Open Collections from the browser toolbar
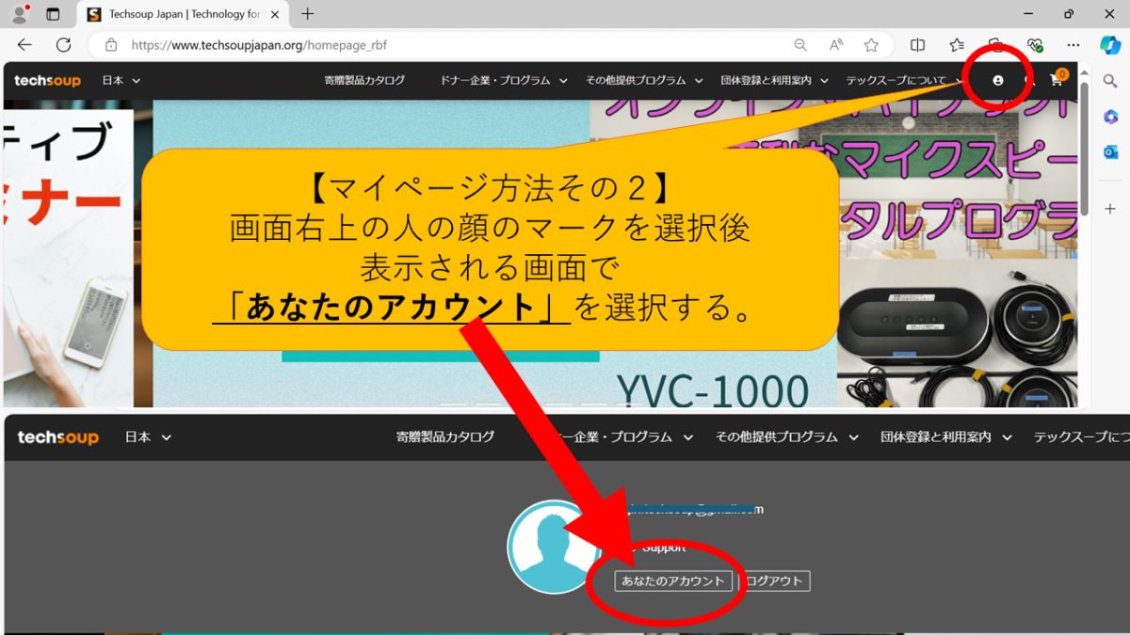The height and width of the screenshot is (635, 1130). [x=957, y=44]
